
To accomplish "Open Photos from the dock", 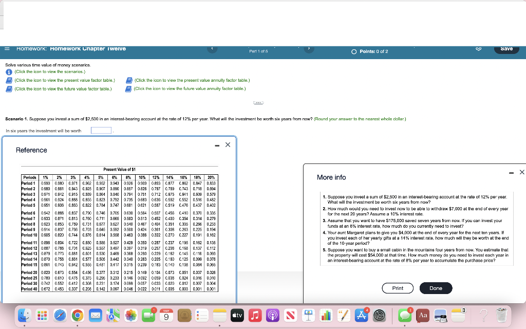I will (x=131, y=315).
